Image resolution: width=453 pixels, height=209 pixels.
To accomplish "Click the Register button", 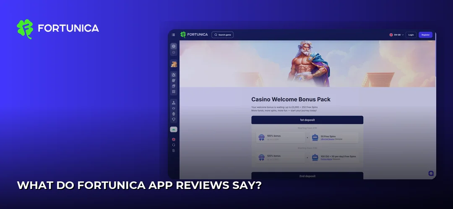I will point(426,35).
